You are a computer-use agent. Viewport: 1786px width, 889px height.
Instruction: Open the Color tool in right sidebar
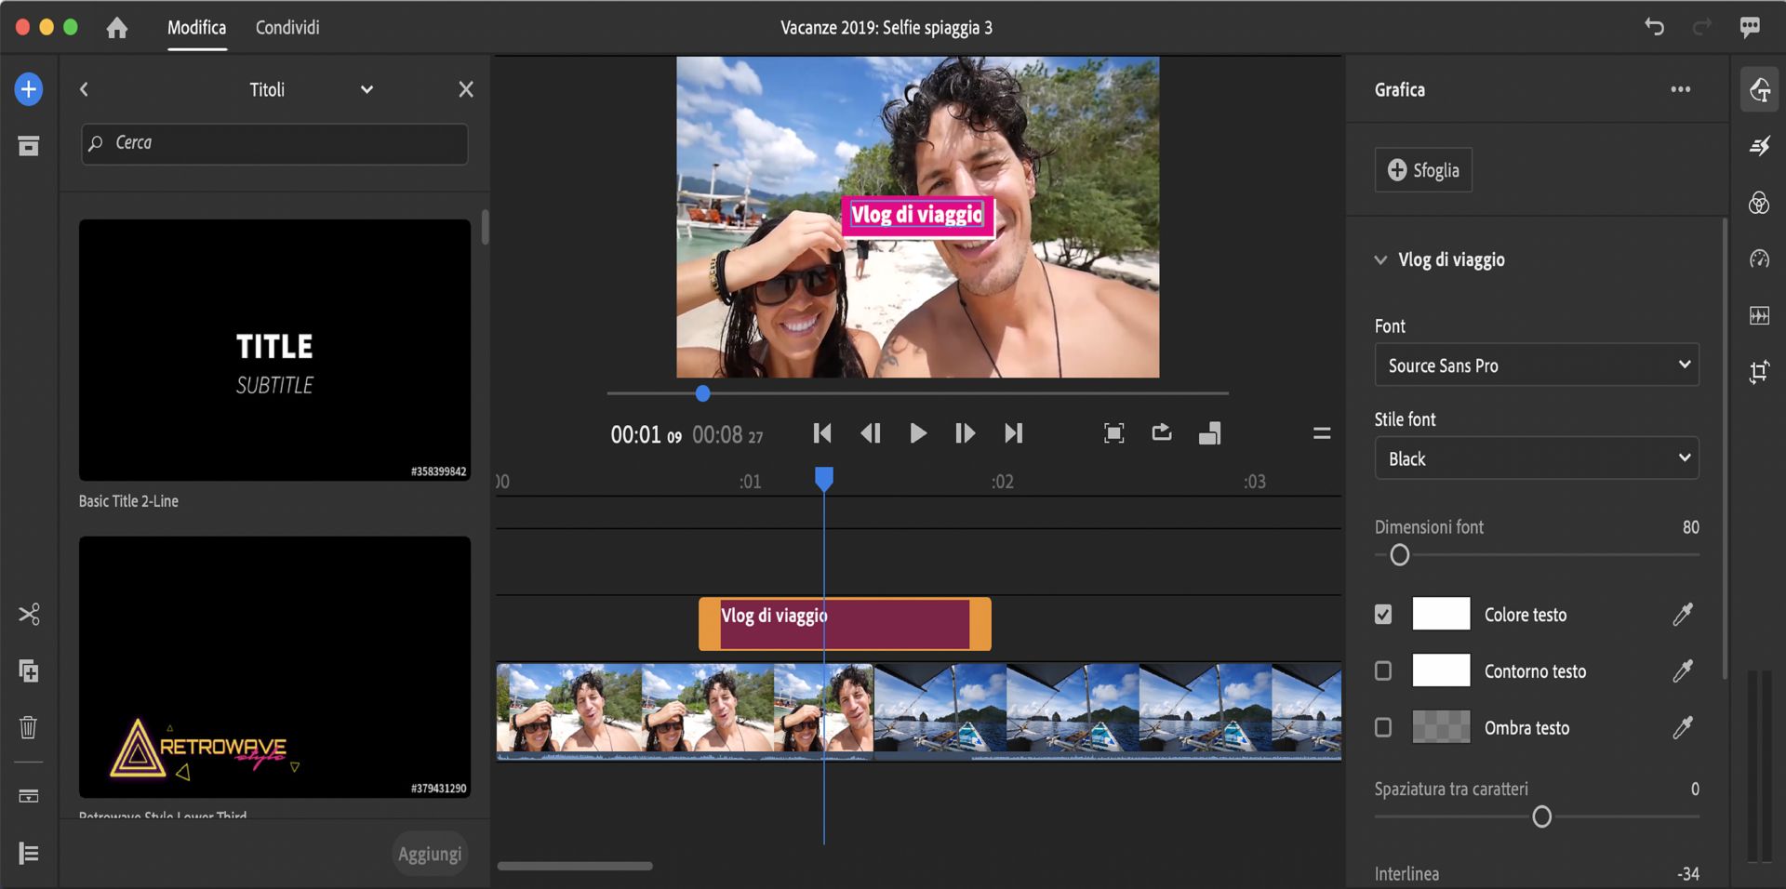(1759, 203)
